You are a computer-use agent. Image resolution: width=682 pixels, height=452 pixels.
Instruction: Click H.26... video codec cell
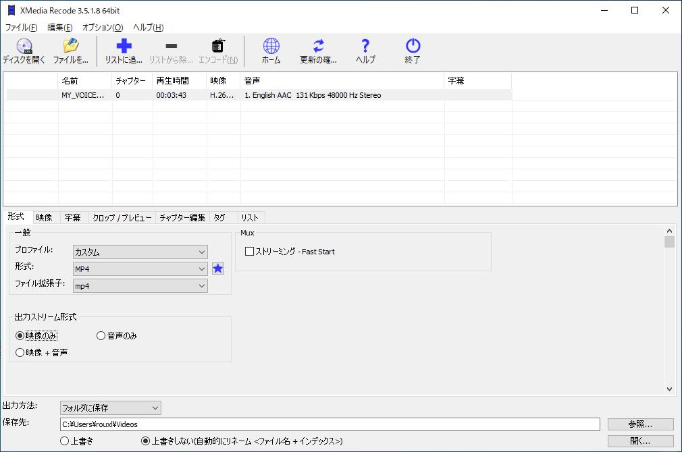click(x=222, y=95)
